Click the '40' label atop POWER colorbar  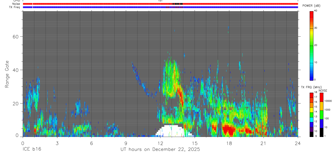pyautogui.click(x=316, y=11)
